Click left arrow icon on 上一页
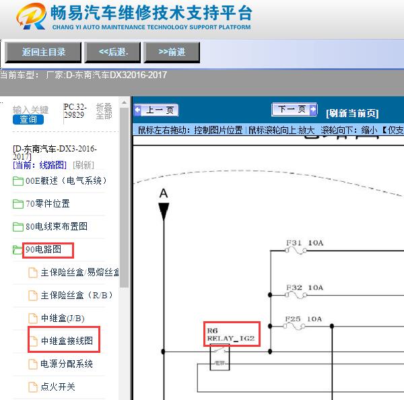The image size is (404, 400). coord(138,110)
